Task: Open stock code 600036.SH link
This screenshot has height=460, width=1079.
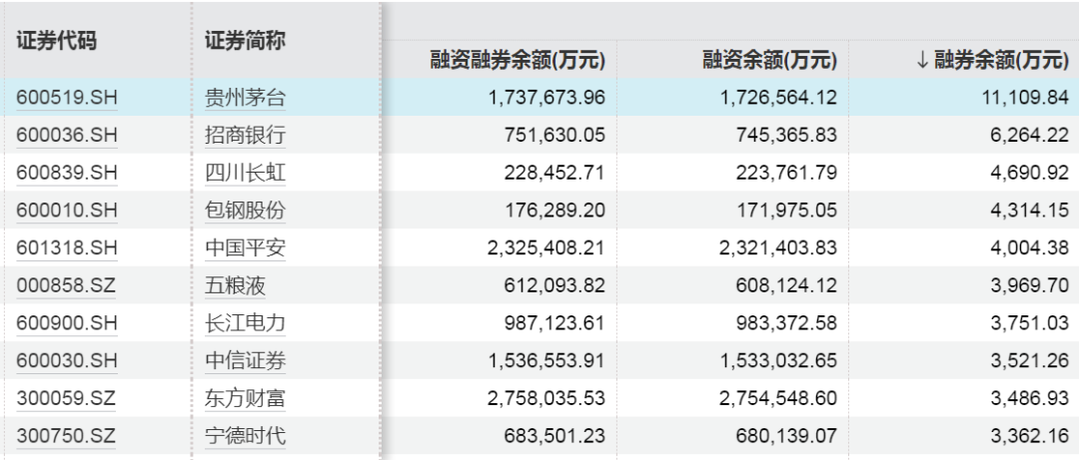Action: point(66,135)
